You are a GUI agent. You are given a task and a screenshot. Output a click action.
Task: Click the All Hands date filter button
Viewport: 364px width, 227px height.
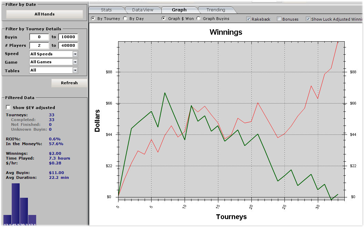44,14
